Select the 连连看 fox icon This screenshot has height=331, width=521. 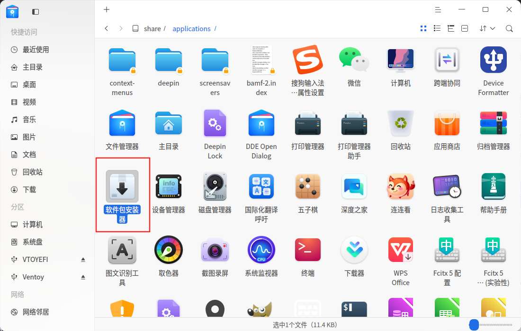(x=400, y=186)
